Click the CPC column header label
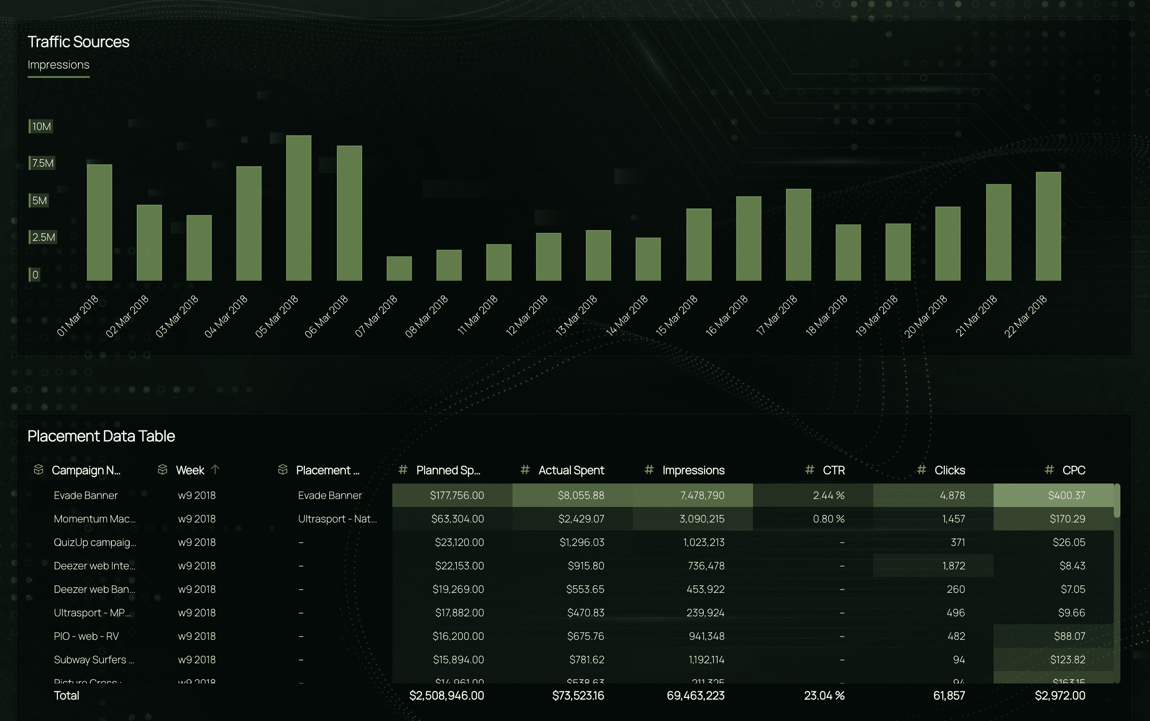 [1073, 470]
